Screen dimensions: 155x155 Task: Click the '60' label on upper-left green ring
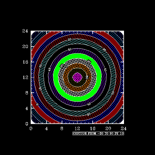62,65
